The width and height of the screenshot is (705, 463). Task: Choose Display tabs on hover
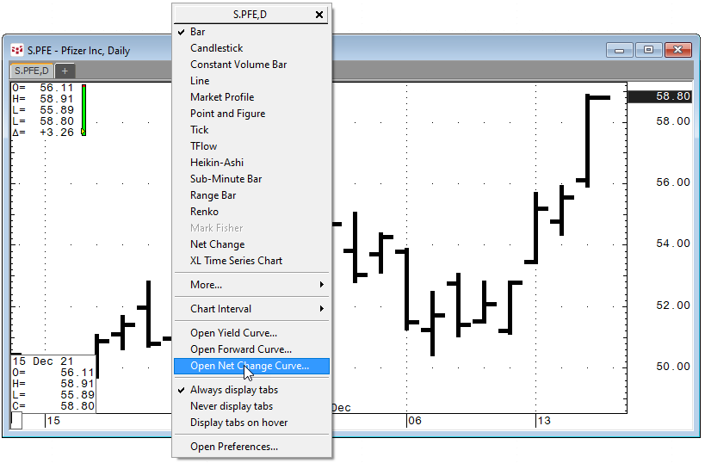click(238, 423)
